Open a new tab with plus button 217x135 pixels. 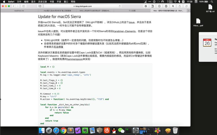[189, 11]
